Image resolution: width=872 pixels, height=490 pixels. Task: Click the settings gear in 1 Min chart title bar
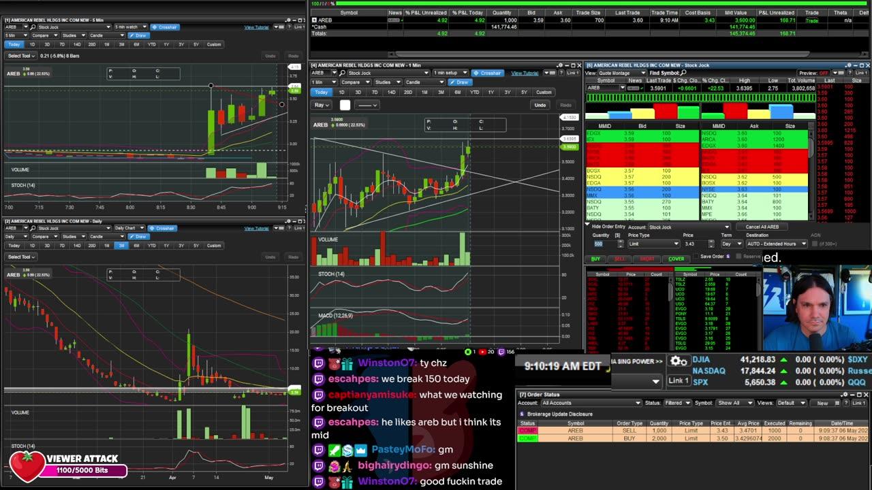(x=560, y=65)
